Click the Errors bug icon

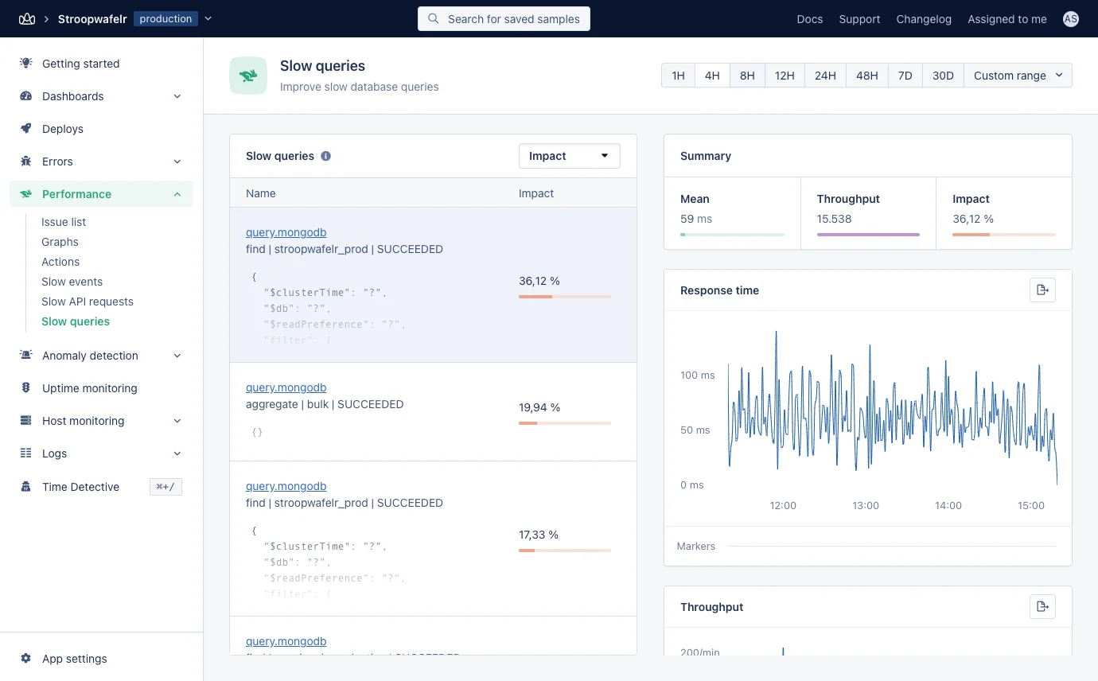pyautogui.click(x=26, y=161)
